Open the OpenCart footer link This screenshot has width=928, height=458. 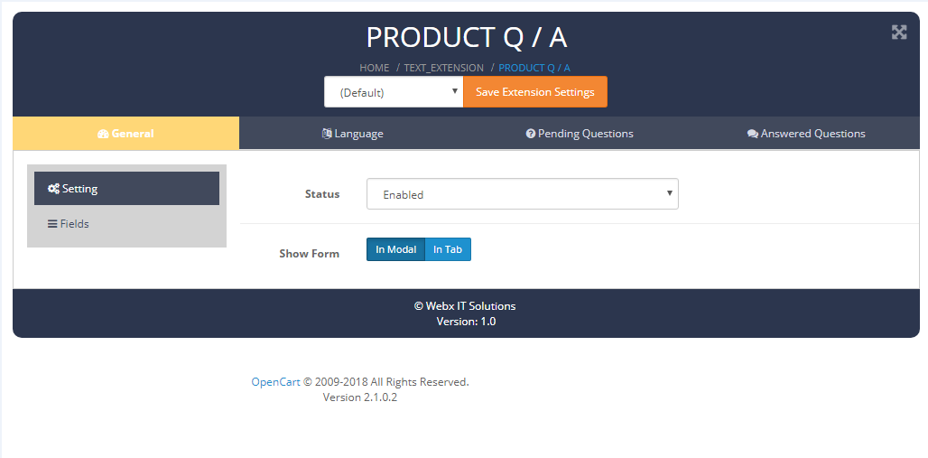pyautogui.click(x=276, y=382)
